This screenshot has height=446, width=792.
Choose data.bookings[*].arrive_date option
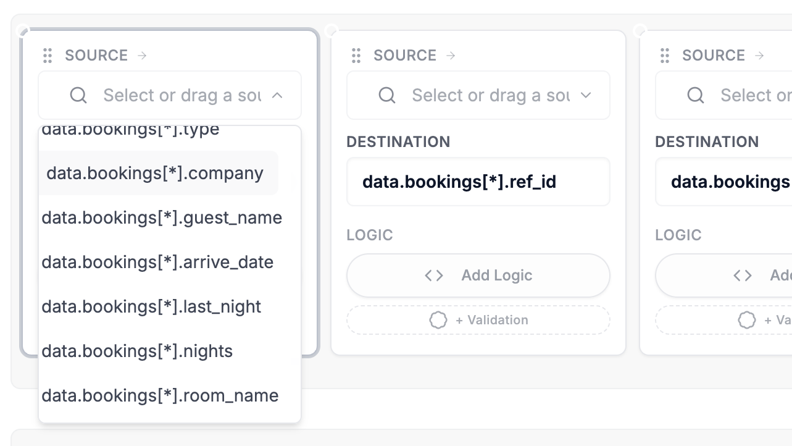157,262
